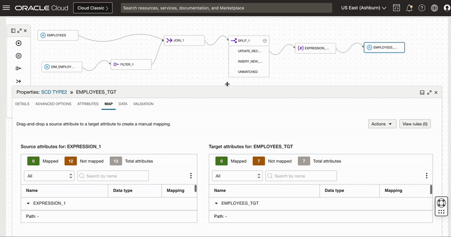This screenshot has width=451, height=237.
Task: Open the language globe icon
Action: pos(434,8)
